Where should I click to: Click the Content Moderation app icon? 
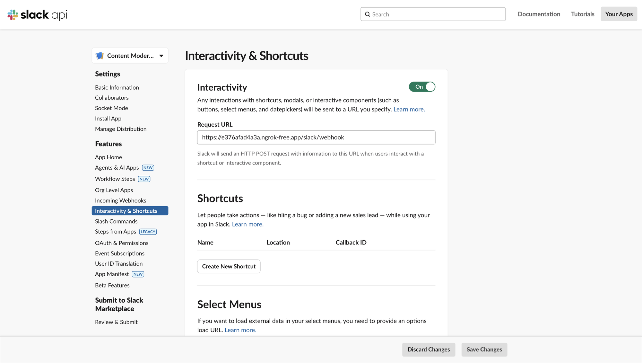coord(100,56)
